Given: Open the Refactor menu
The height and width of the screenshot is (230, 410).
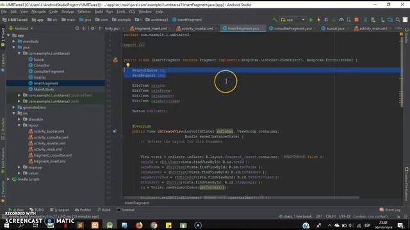Looking at the screenshot, I should (84, 11).
